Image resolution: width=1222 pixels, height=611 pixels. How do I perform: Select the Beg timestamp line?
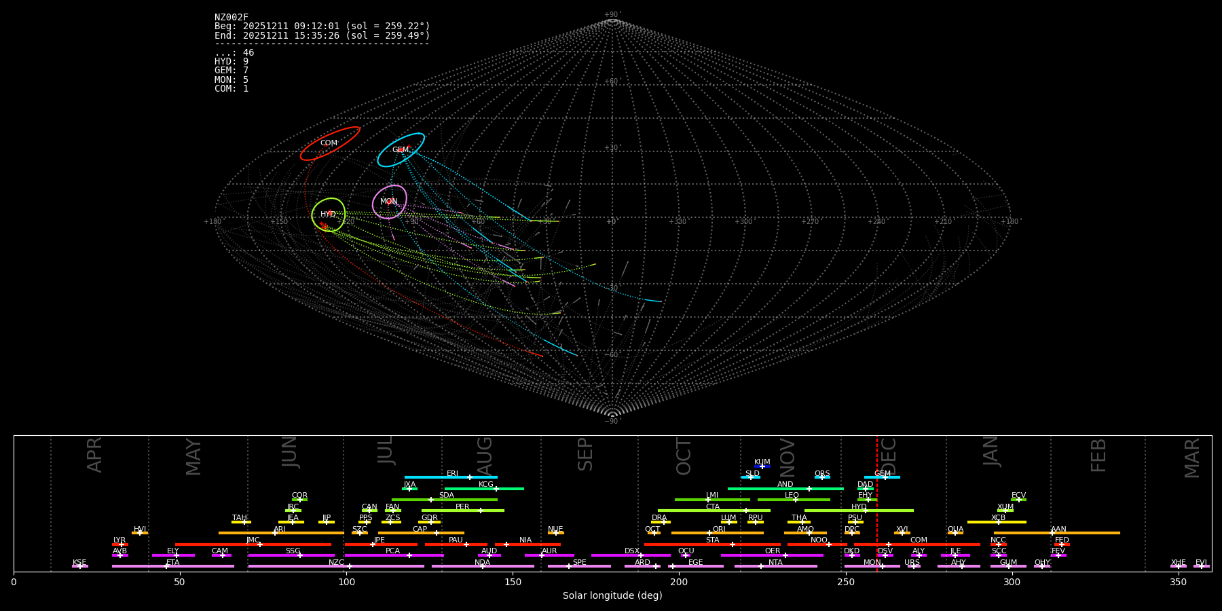coord(322,26)
